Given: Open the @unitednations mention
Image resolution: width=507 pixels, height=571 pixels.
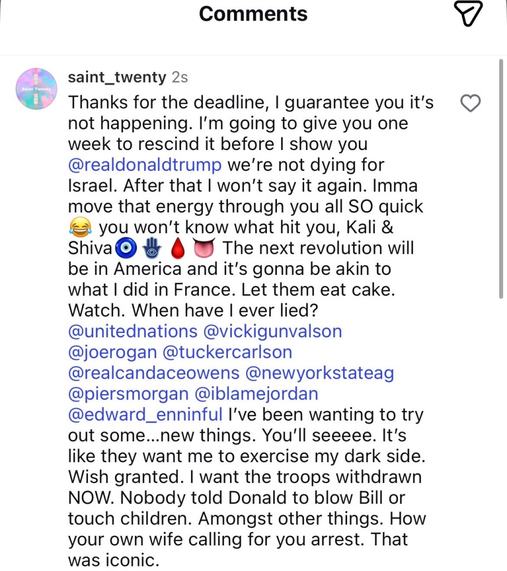Looking at the screenshot, I should coord(133,331).
